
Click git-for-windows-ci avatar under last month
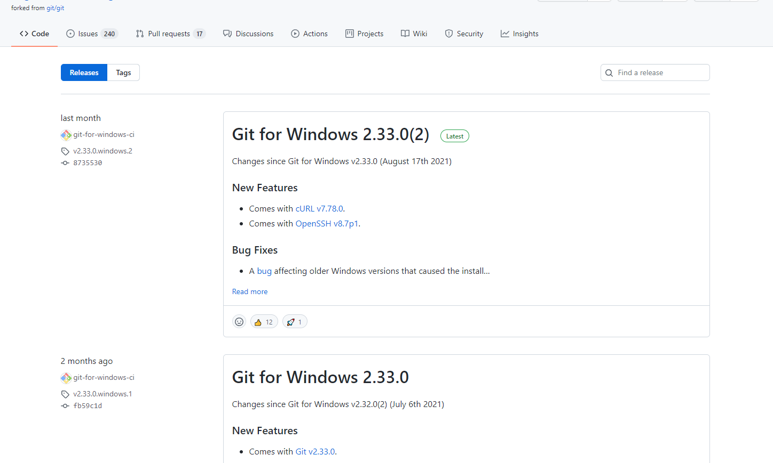coord(66,135)
